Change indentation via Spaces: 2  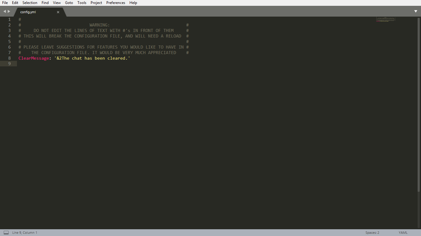click(x=372, y=233)
